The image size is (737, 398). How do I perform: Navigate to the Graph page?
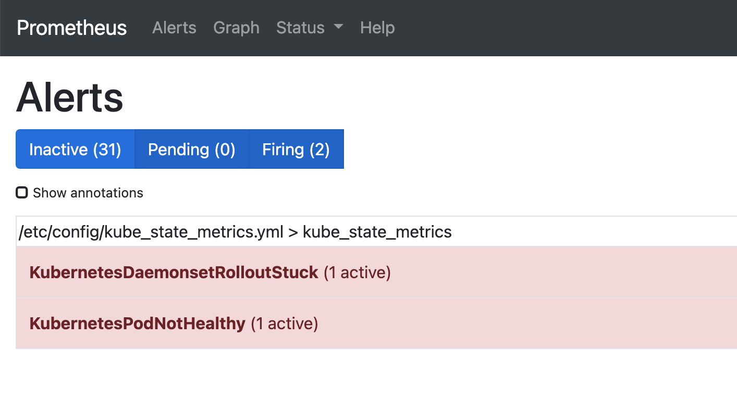coord(236,28)
